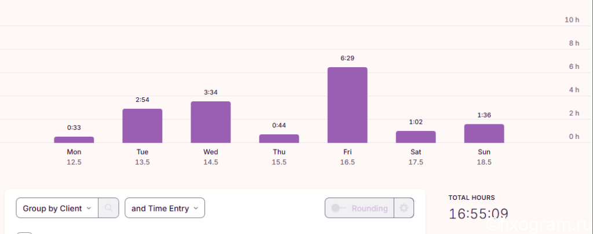Tick the checkbox below Group by Client
This screenshot has width=593, height=234.
point(24,233)
